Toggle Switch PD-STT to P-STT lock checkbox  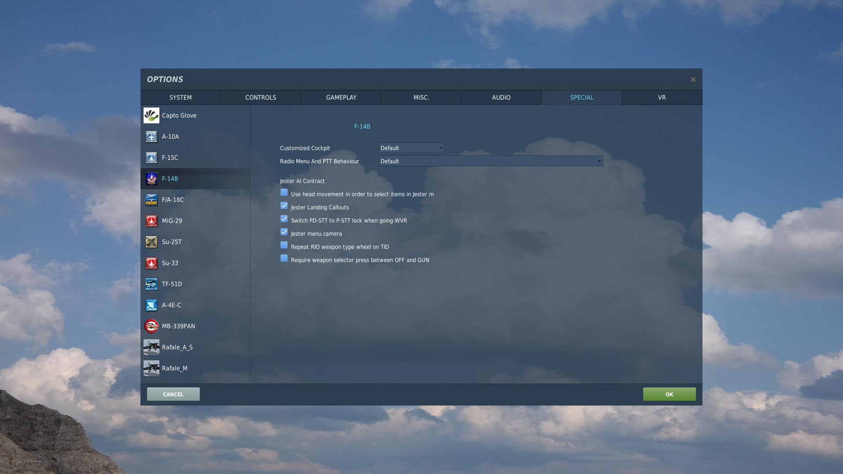click(x=284, y=219)
